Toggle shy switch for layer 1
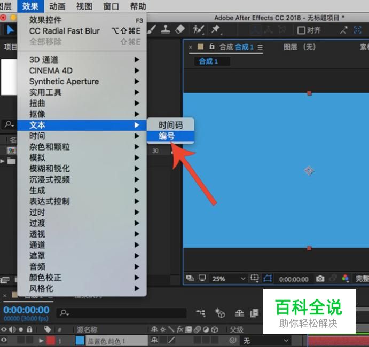 pos(155,340)
